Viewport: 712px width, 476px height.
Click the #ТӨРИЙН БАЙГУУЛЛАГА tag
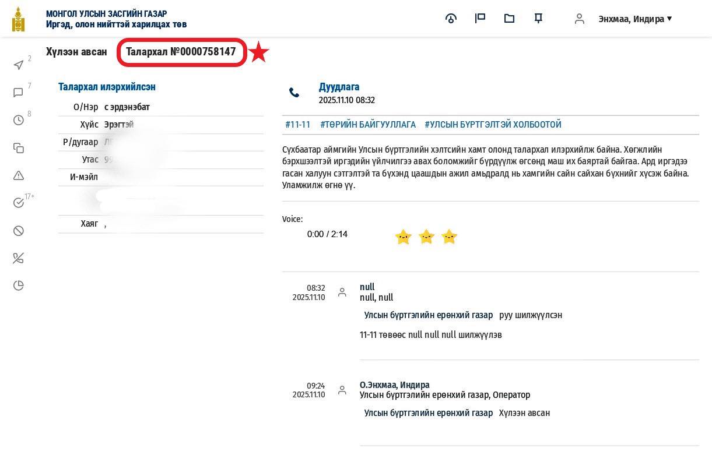[367, 125]
